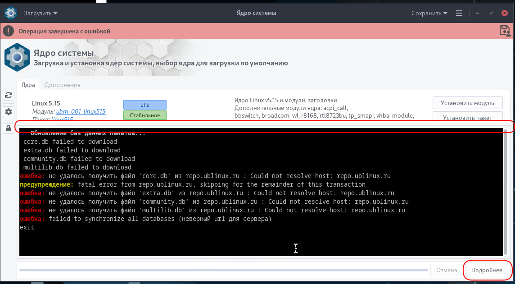Click the Установить пакет button
The width and height of the screenshot is (515, 284).
467,116
